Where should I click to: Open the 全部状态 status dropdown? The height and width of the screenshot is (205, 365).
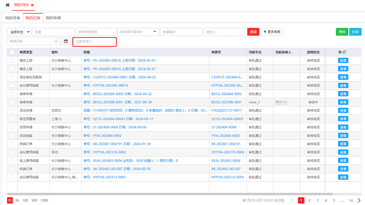pos(19,32)
